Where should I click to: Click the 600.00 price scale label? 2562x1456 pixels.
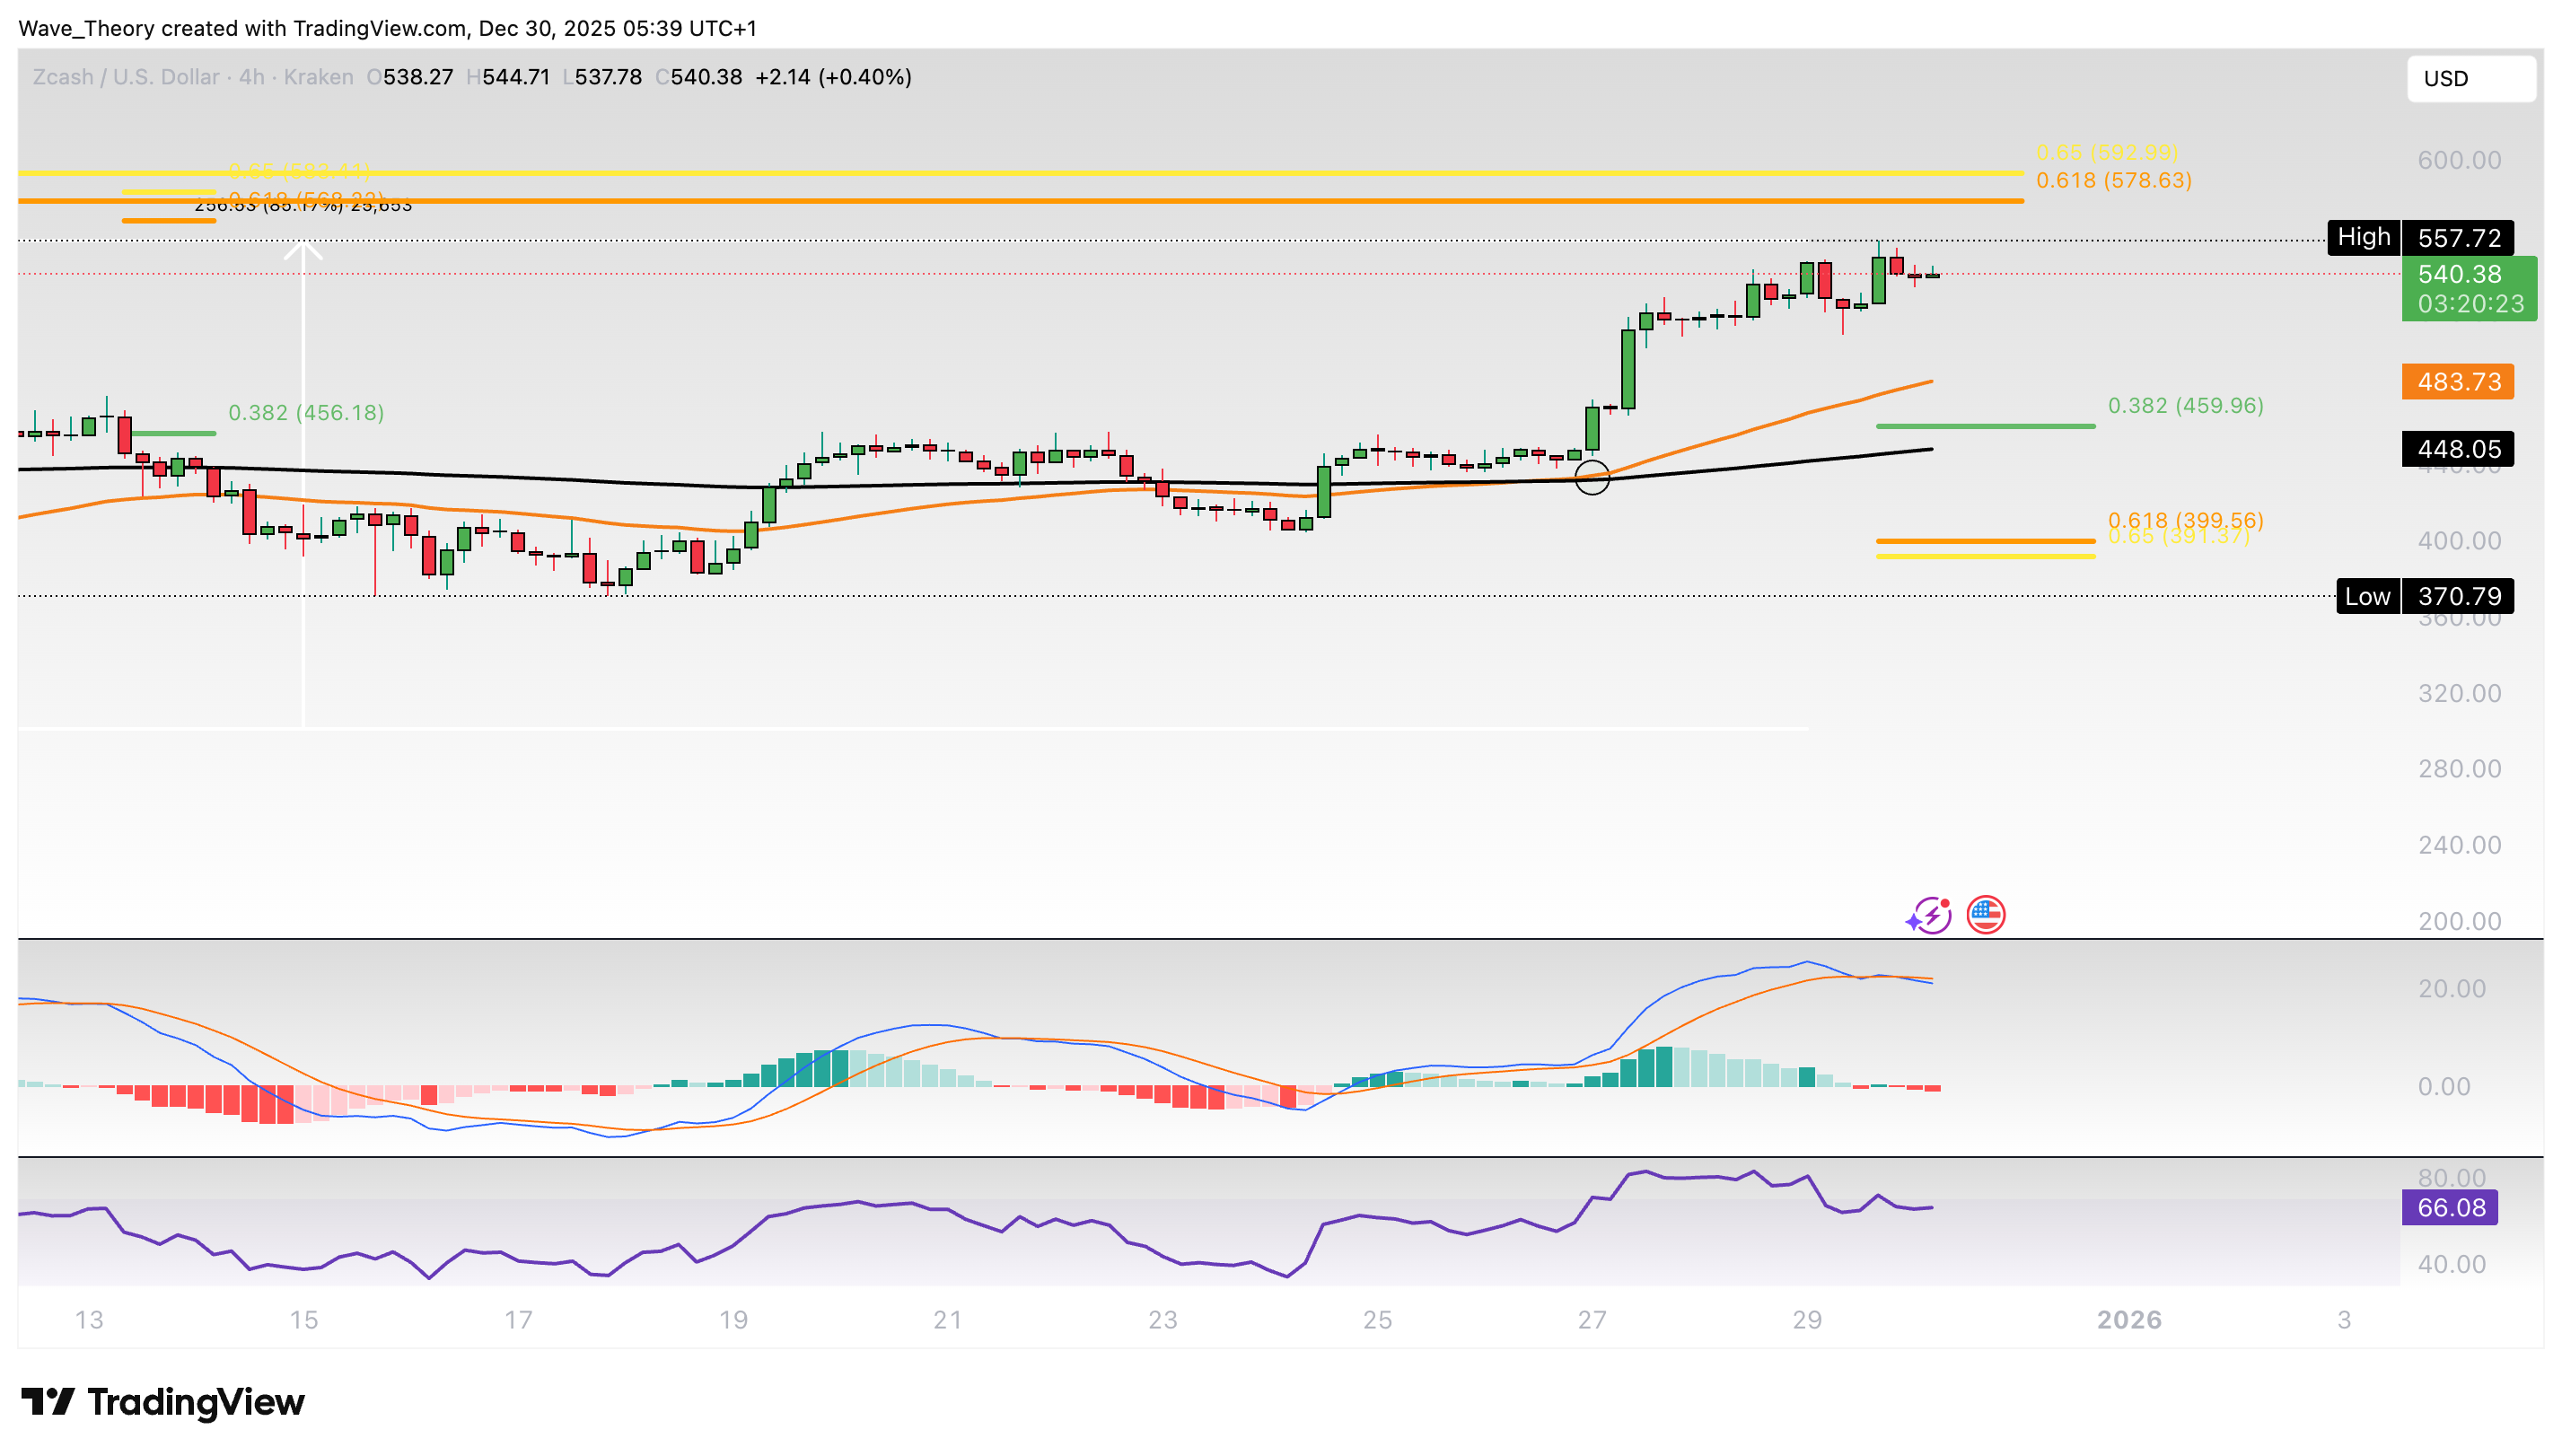coord(2458,160)
